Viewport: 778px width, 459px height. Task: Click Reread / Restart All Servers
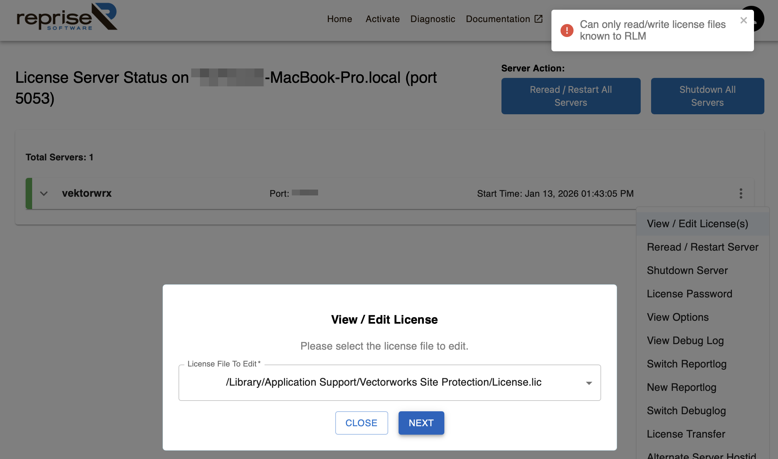click(x=571, y=96)
